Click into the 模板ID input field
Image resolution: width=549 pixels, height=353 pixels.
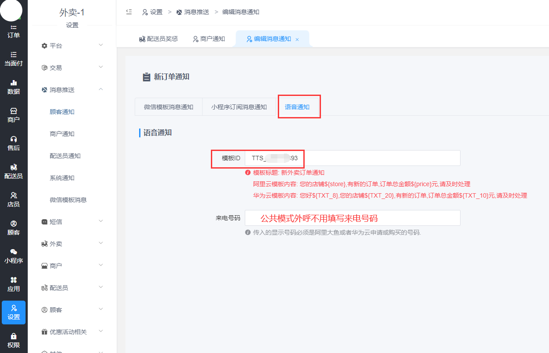353,158
